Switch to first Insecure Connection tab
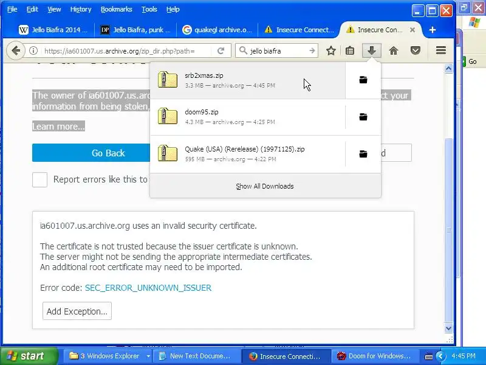Screen dimensions: 486x365 coord(299,30)
